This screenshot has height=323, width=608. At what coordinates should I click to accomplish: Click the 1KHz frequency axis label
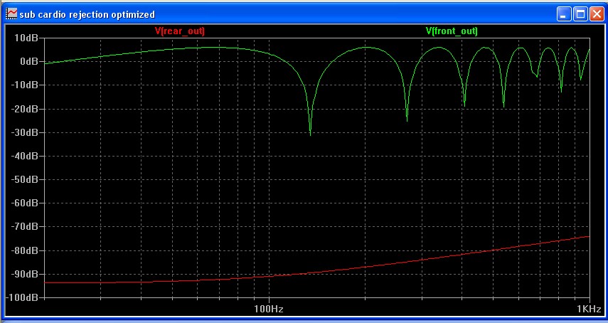pos(590,309)
